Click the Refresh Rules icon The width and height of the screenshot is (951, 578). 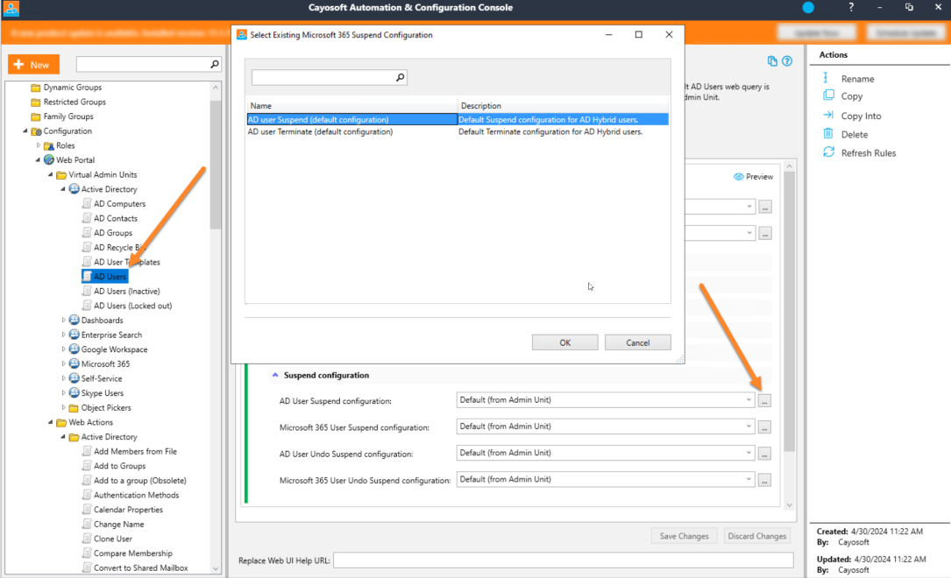[828, 152]
